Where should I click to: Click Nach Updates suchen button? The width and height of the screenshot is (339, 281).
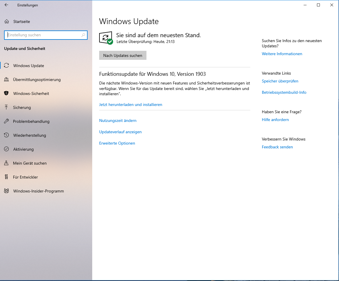tap(123, 55)
